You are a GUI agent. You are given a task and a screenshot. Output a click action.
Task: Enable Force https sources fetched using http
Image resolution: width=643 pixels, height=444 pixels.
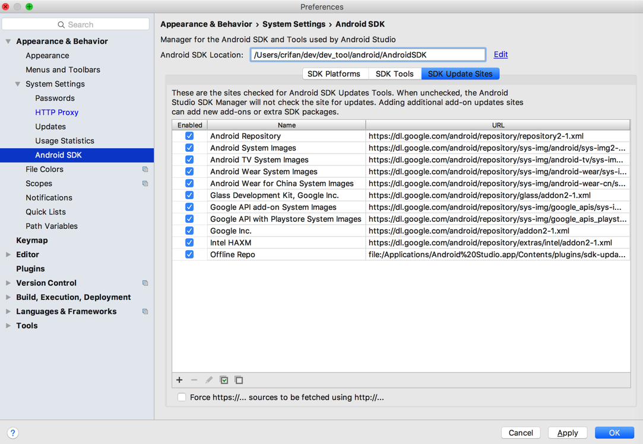pos(182,397)
